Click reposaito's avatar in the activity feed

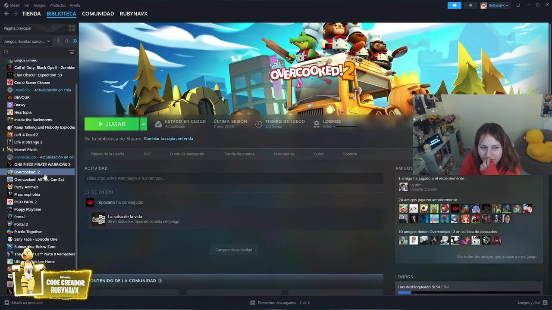coord(90,202)
